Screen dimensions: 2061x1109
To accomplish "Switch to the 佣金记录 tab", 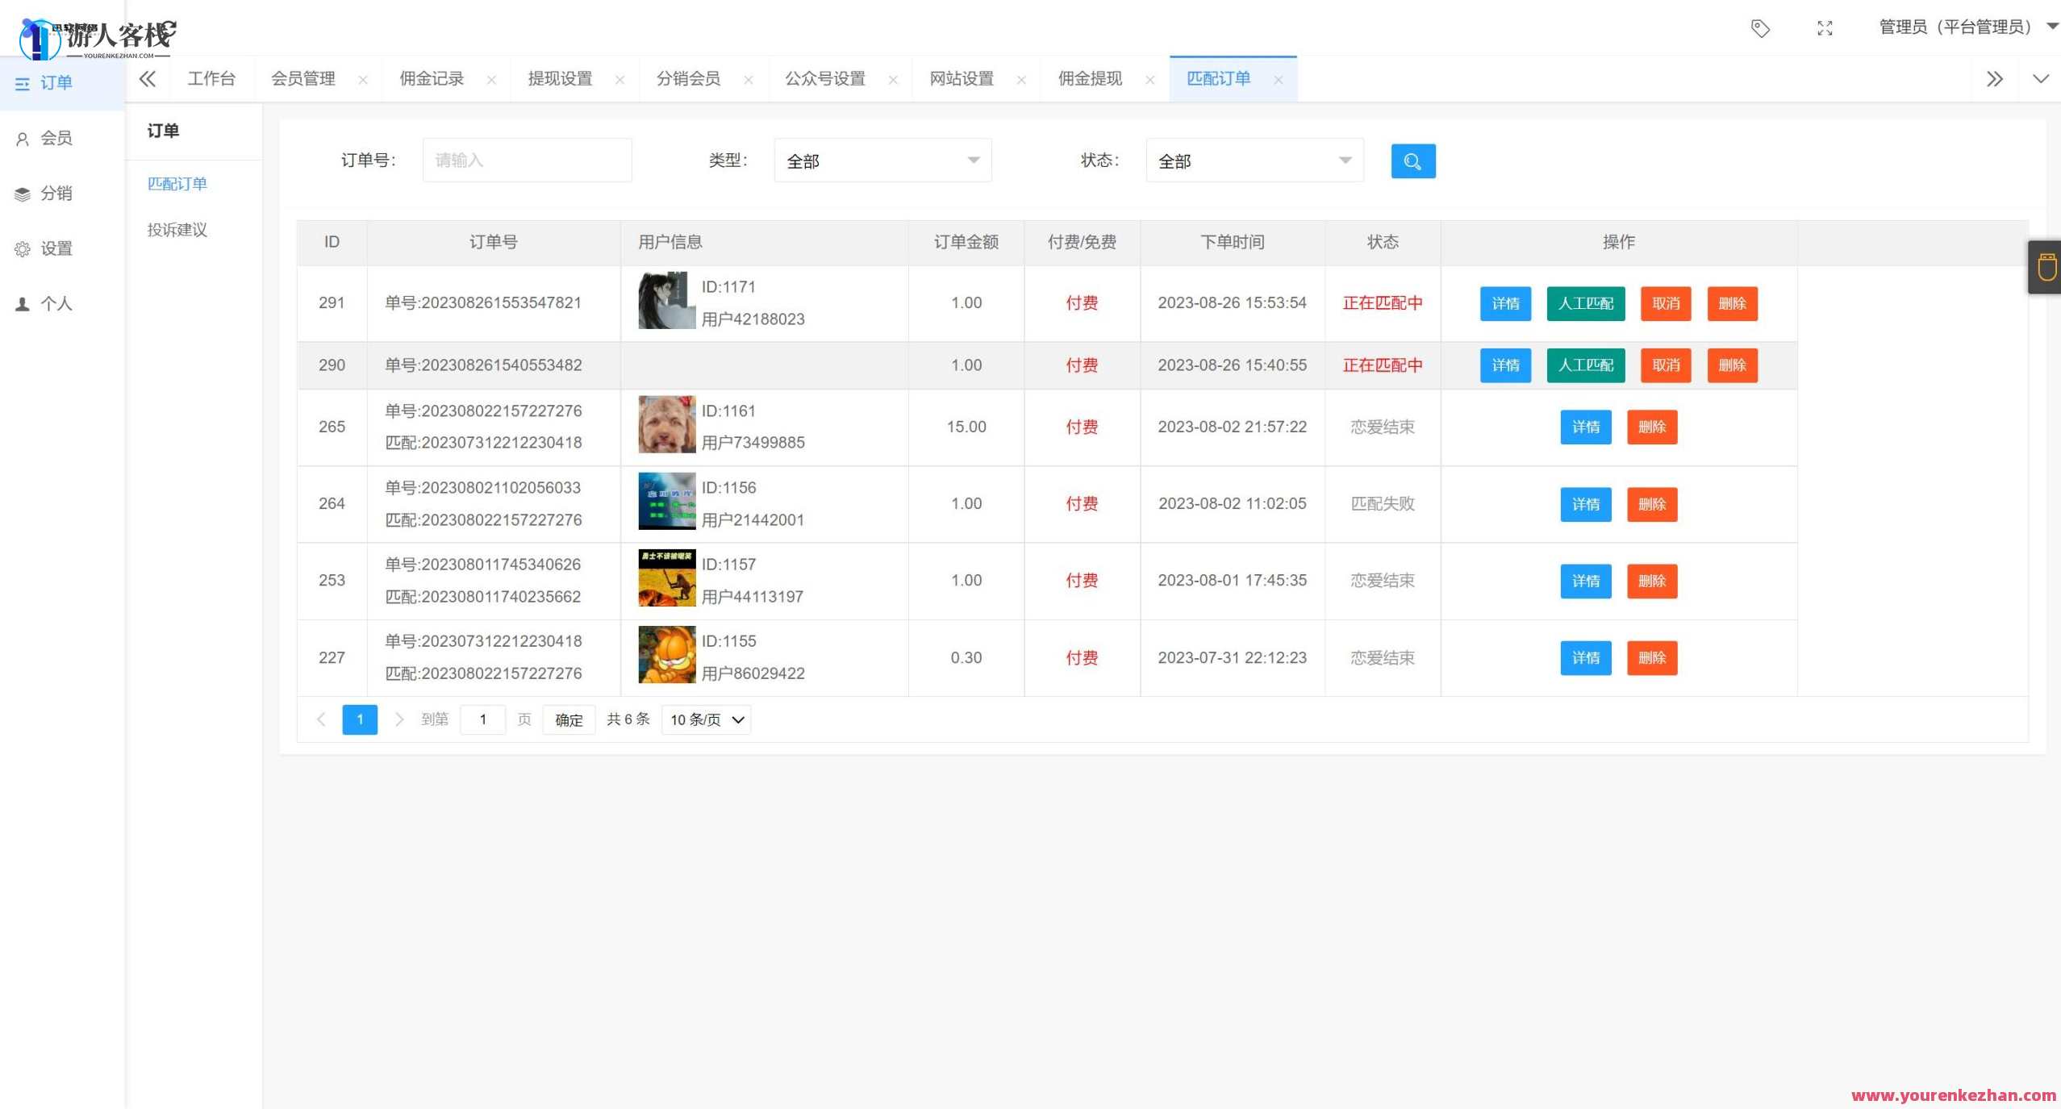I will [432, 78].
